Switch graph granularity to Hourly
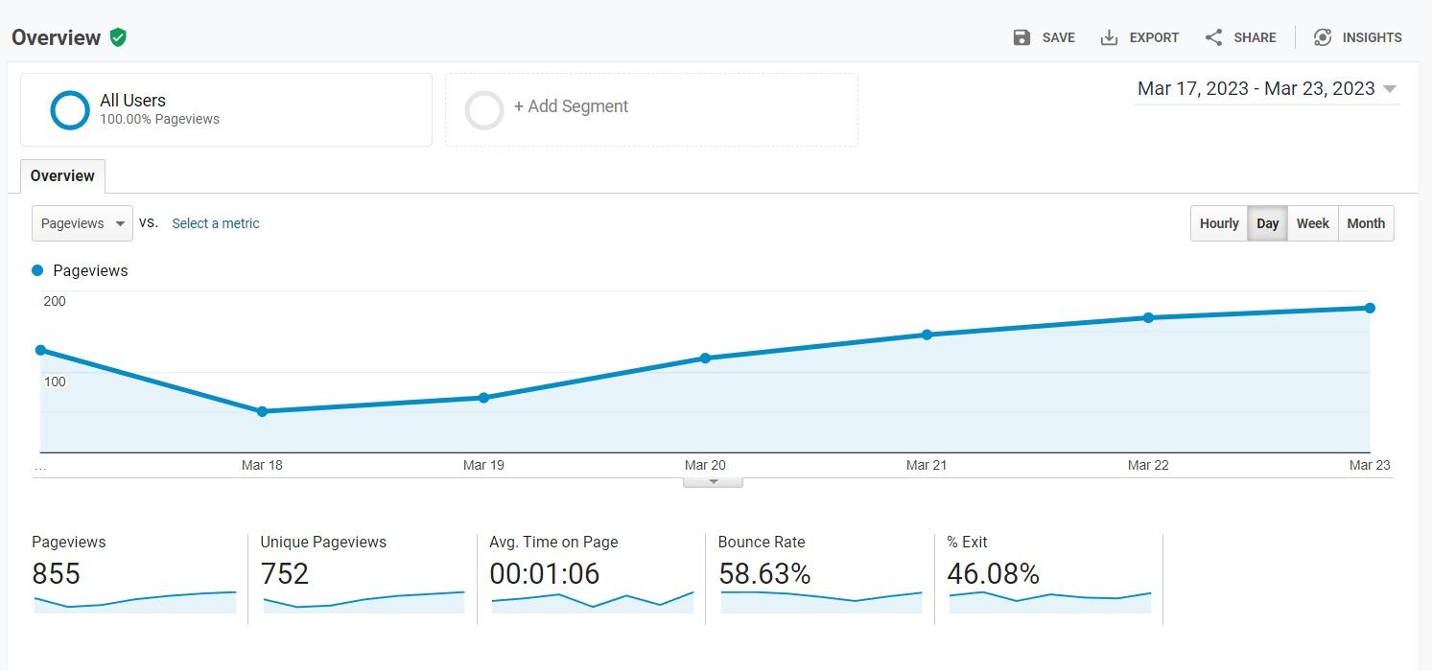1432x671 pixels. pos(1218,223)
